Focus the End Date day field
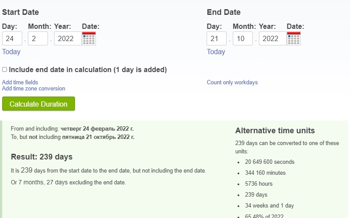350x218 pixels. 217,38
